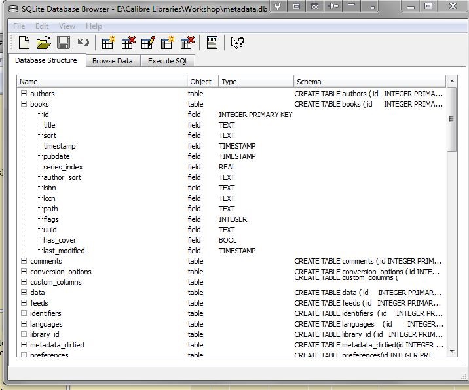Click the Open Database folder icon
The image size is (469, 390).
44,43
